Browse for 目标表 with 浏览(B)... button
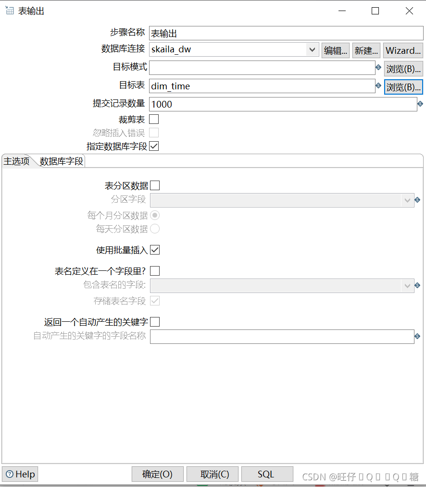Screen dimensions: 426x487 403,87
